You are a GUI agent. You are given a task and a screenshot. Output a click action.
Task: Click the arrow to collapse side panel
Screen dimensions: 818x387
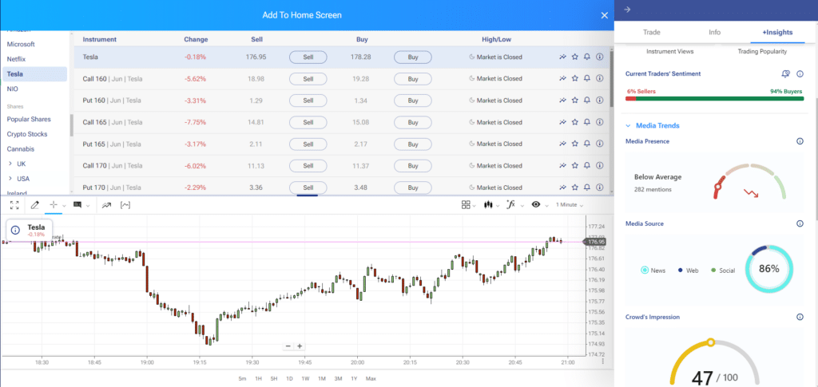click(627, 10)
